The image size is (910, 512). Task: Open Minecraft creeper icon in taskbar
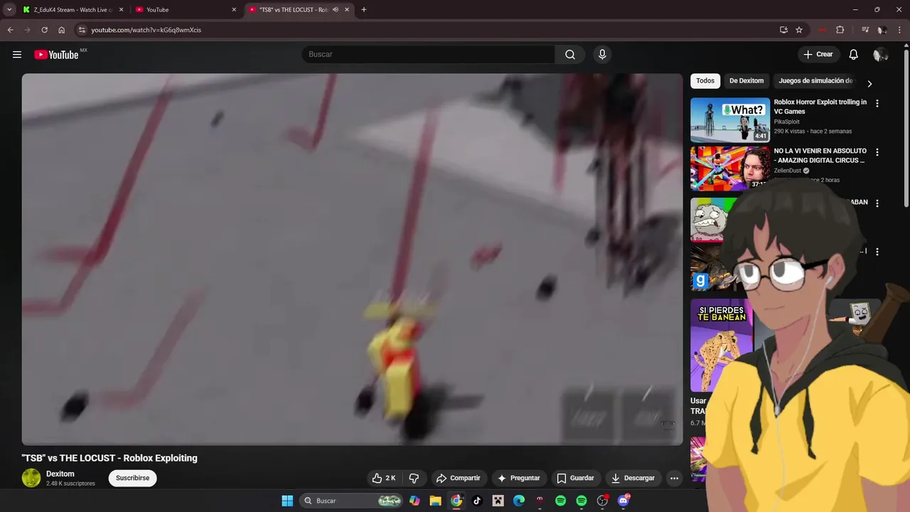click(498, 501)
